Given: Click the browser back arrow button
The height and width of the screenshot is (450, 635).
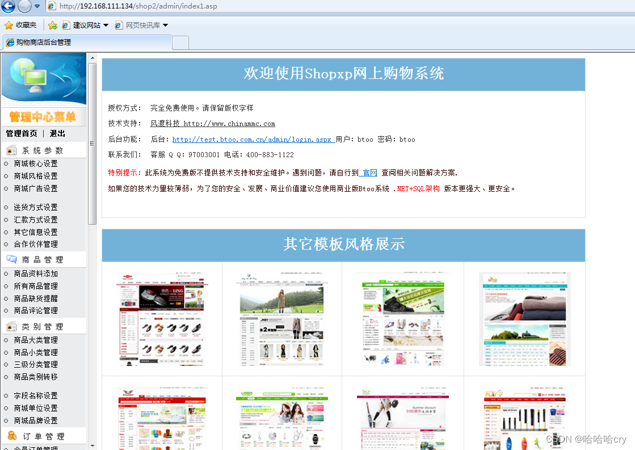Looking at the screenshot, I should (x=8, y=6).
